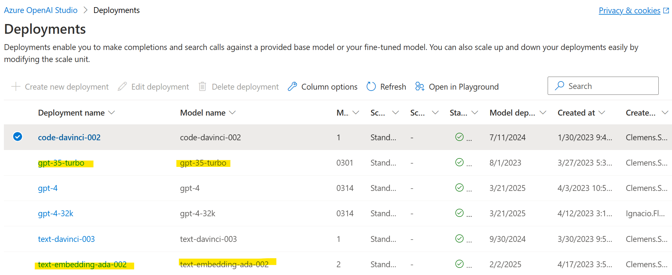Click model name cell code-davinci-002

pyautogui.click(x=210, y=137)
